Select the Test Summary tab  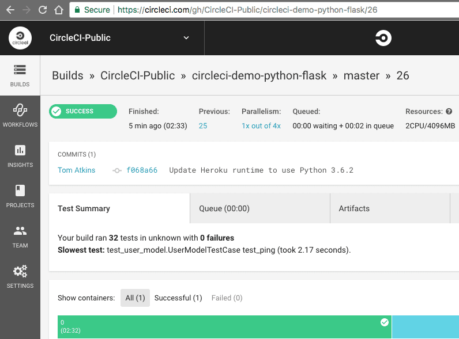click(x=119, y=208)
